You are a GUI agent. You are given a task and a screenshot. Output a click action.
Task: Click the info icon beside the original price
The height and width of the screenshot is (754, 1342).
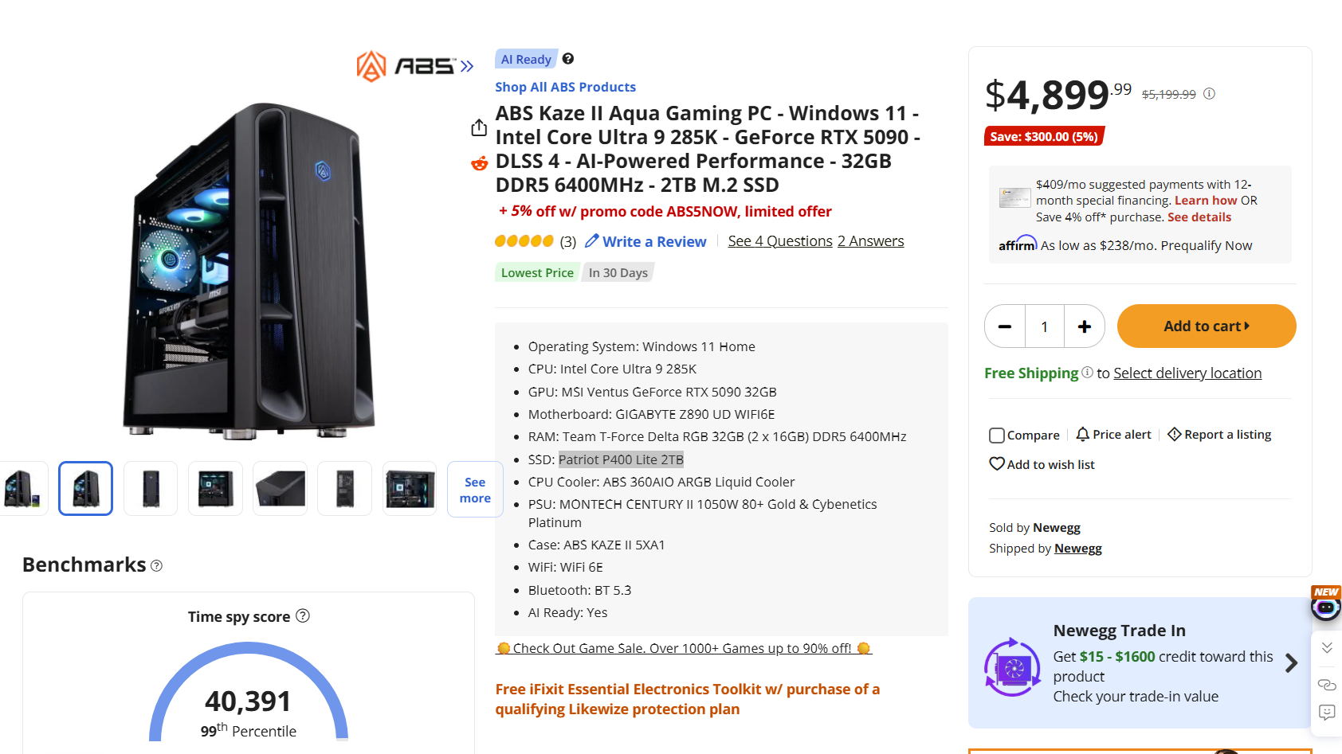(x=1209, y=93)
